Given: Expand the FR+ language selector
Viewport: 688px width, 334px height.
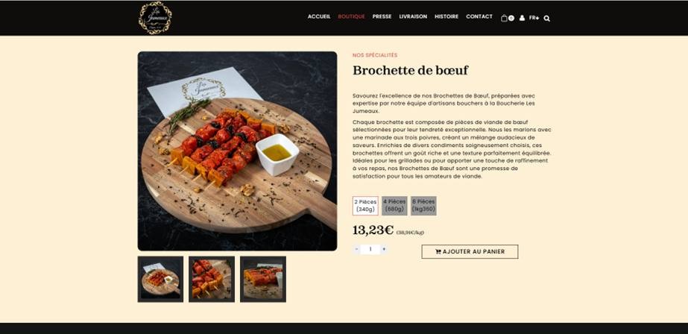Looking at the screenshot, I should (x=534, y=18).
